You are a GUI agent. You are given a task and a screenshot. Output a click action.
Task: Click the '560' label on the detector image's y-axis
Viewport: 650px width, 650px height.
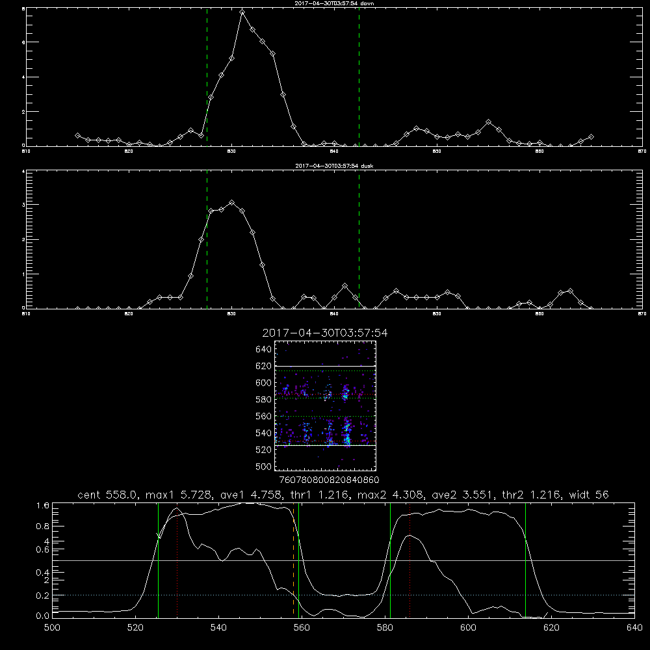click(x=264, y=416)
